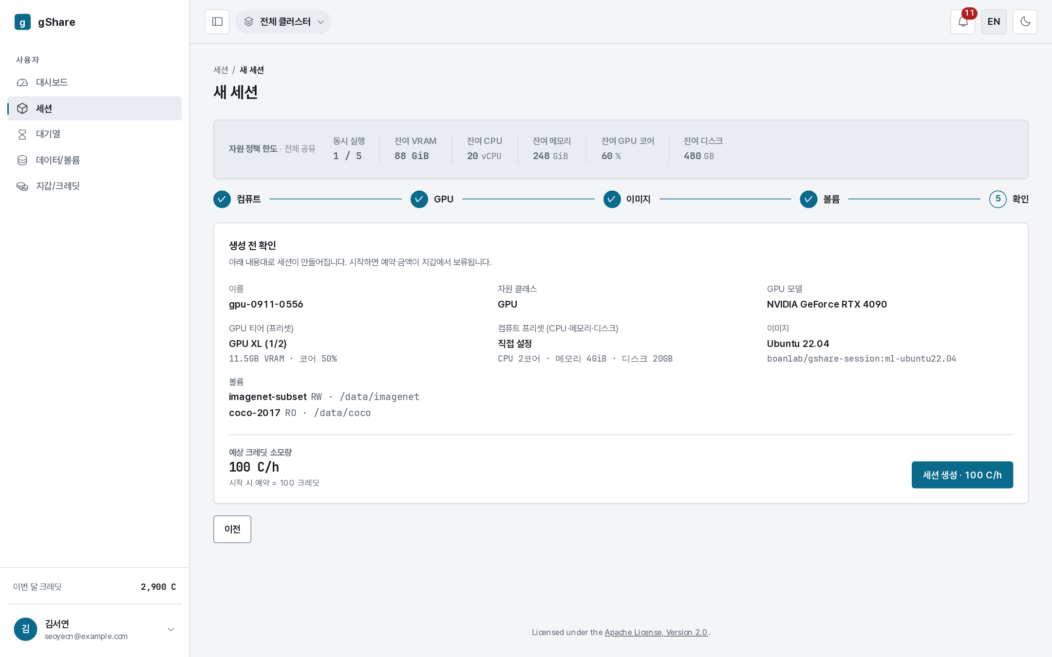This screenshot has height=657, width=1052.
Task: Click the 세션 cube icon
Action: [x=22, y=109]
